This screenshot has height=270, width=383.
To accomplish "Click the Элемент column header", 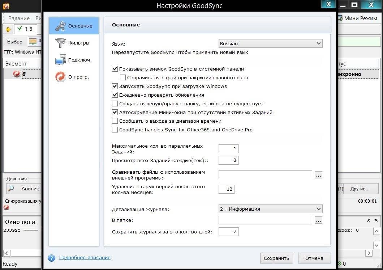I will click(x=22, y=64).
